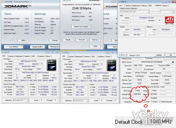Switch to Mainboard tab in left CPU-Z

tap(19, 56)
